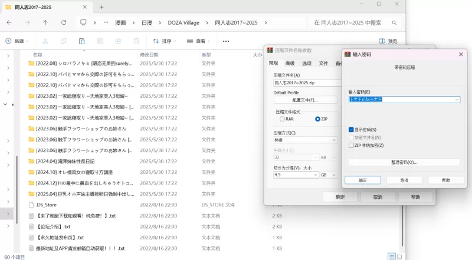Screen dimensions: 472x260
Task: Click the Delete trash can icon
Action: pos(136,41)
